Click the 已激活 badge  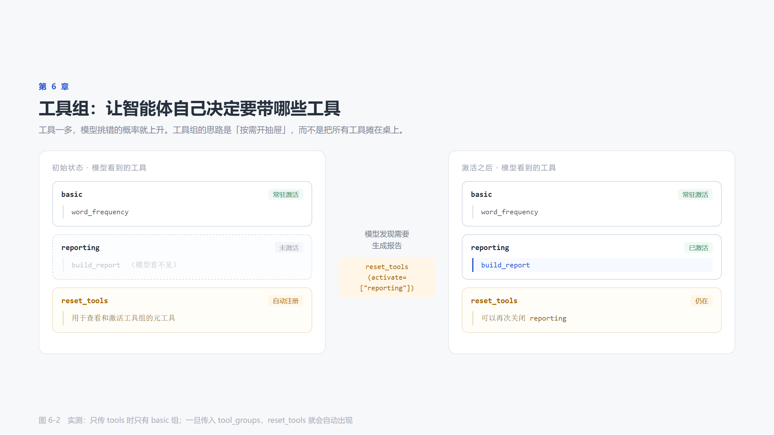click(x=699, y=248)
